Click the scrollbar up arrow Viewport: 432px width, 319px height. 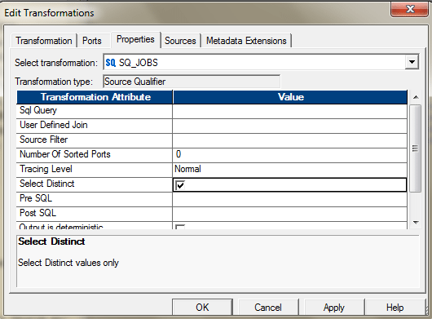pos(416,97)
